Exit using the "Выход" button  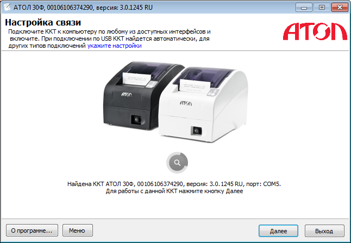[x=324, y=231]
